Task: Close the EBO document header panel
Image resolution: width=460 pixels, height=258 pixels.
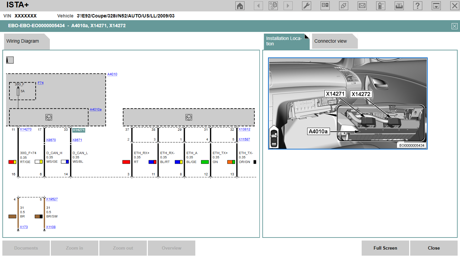Action: coord(454,26)
